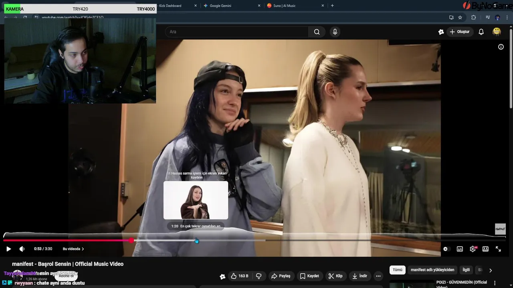Screen dimensions: 513x288
Task: Click install app icon in address bar
Action: [x=451, y=17]
